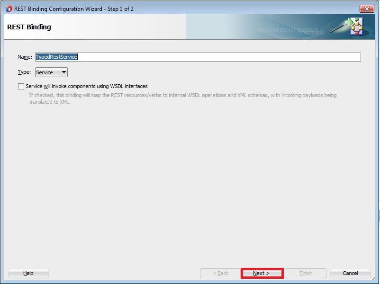Click the Type combo box arrow
The height and width of the screenshot is (284, 380).
pos(63,72)
